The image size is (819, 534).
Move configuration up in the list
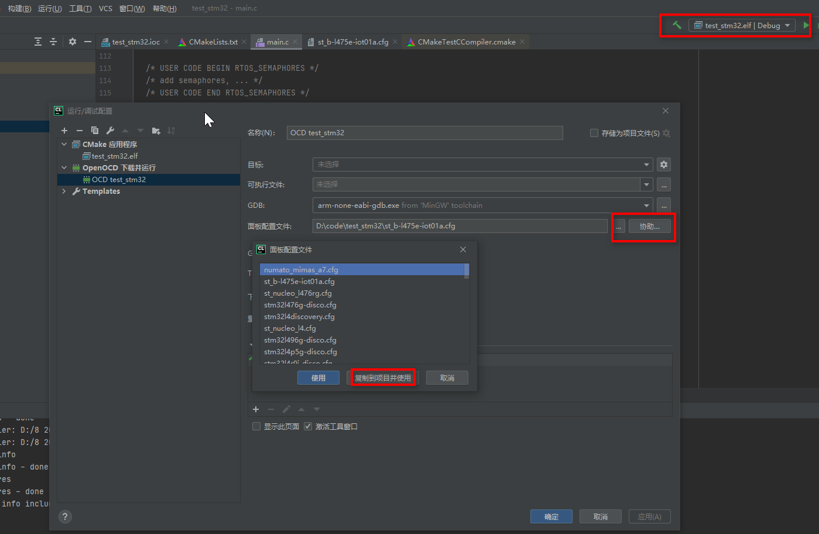(125, 131)
